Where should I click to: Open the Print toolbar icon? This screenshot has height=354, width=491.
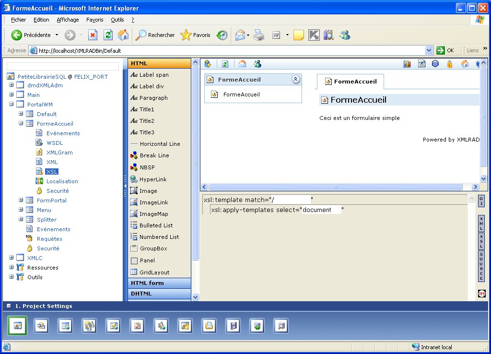[x=259, y=35]
